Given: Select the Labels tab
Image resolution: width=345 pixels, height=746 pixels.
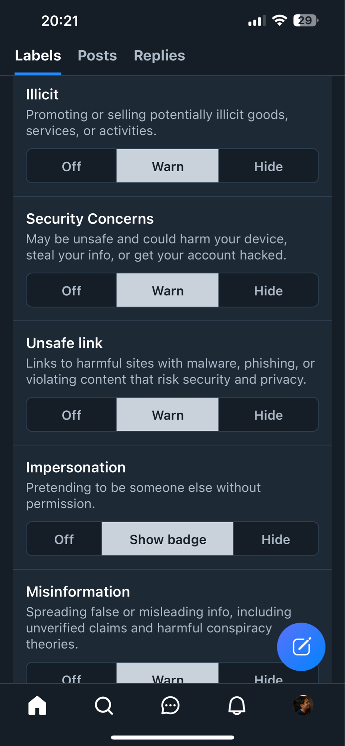Looking at the screenshot, I should pyautogui.click(x=38, y=56).
